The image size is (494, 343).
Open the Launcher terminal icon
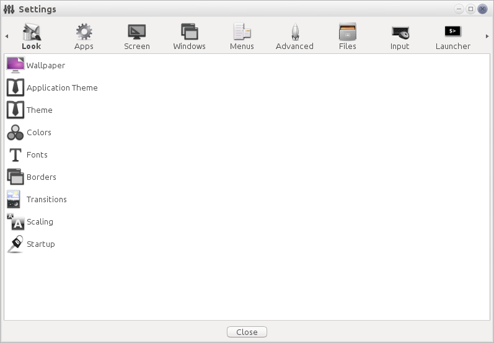(452, 31)
